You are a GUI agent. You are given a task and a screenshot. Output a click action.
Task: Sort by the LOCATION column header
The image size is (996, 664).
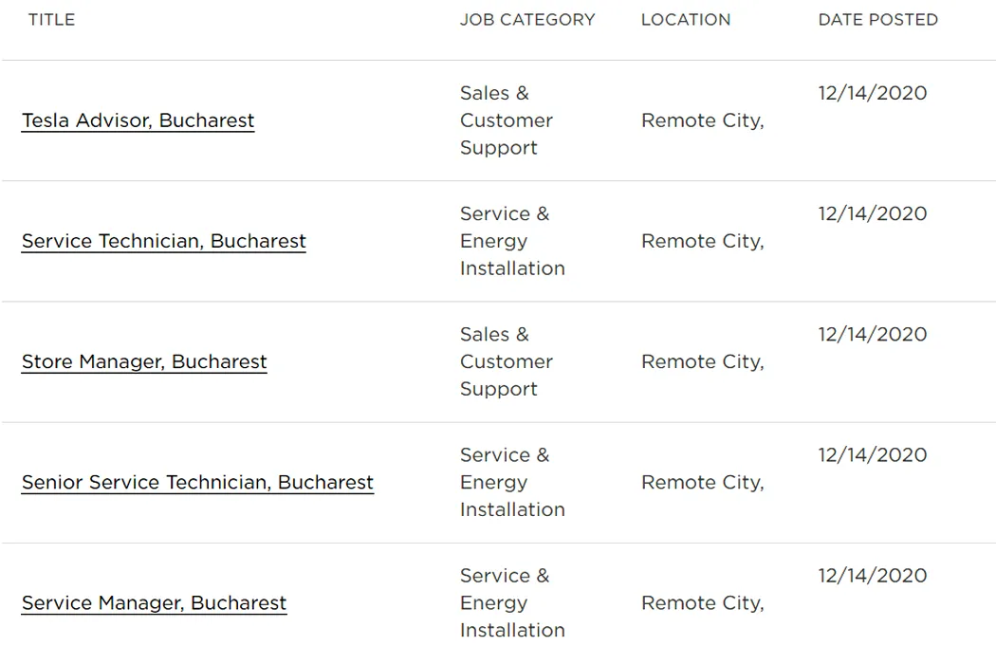[x=686, y=20]
